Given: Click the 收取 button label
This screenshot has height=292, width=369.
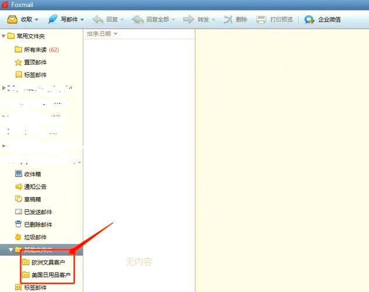Looking at the screenshot, I should pos(26,19).
